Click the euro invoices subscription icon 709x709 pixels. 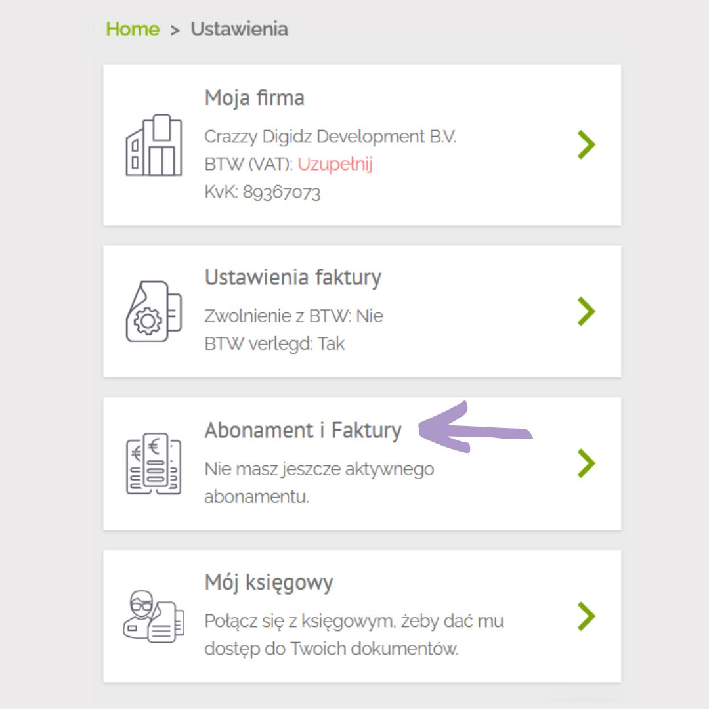click(153, 463)
